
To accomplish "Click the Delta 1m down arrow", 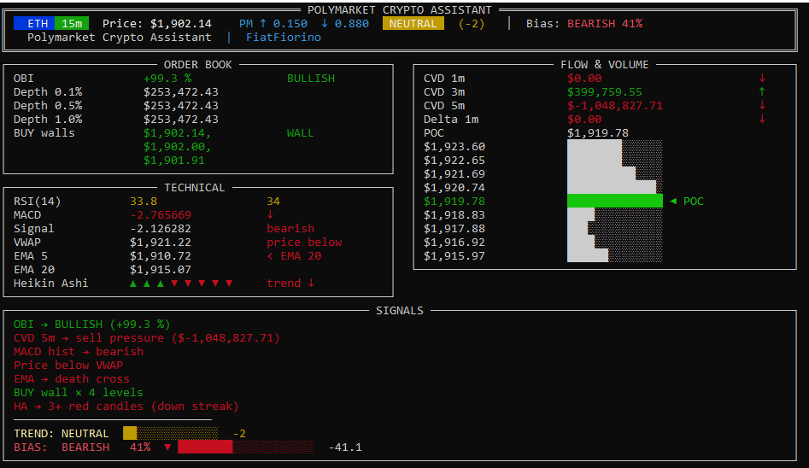I will click(762, 120).
